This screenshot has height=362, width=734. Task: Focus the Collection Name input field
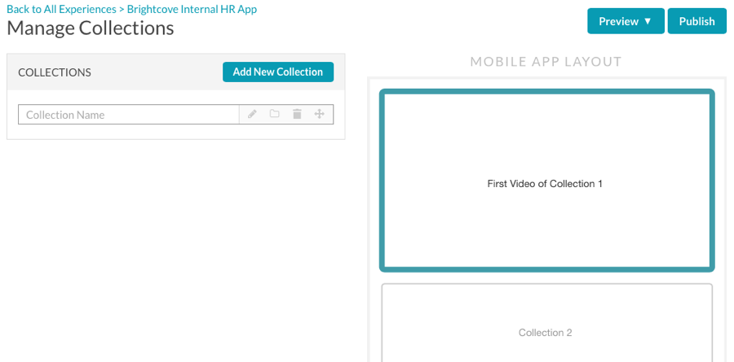[x=129, y=115]
